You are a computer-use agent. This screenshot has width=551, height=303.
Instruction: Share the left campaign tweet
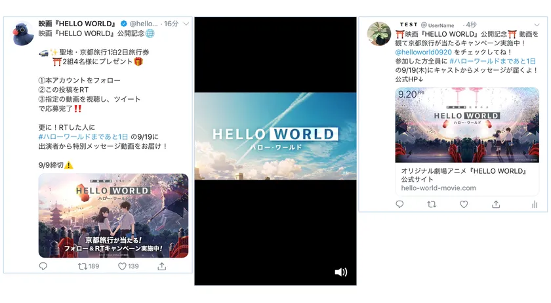coord(161,266)
